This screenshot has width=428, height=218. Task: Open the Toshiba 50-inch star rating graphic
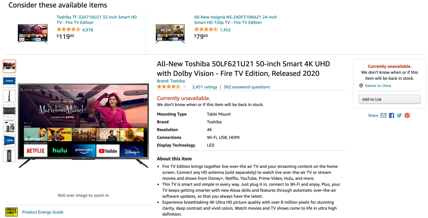point(169,87)
